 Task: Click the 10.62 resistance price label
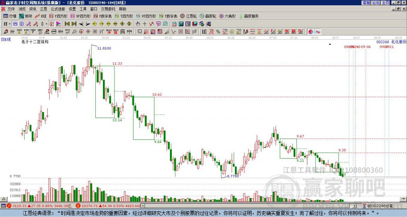pos(157,95)
